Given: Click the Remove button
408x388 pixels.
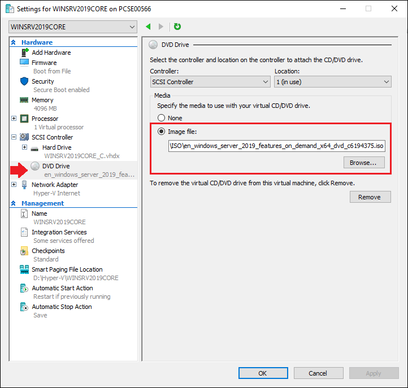Looking at the screenshot, I should click(x=370, y=197).
